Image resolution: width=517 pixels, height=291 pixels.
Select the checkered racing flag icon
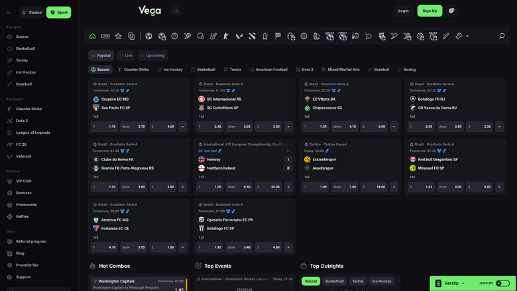(x=278, y=36)
